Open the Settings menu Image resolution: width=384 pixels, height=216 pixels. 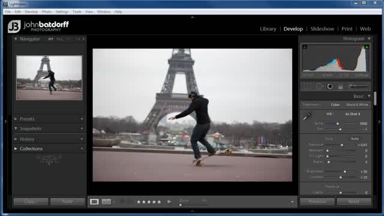(62, 12)
